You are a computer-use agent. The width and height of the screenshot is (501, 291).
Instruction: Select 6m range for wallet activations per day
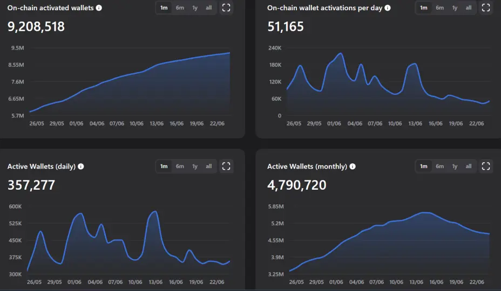point(439,8)
